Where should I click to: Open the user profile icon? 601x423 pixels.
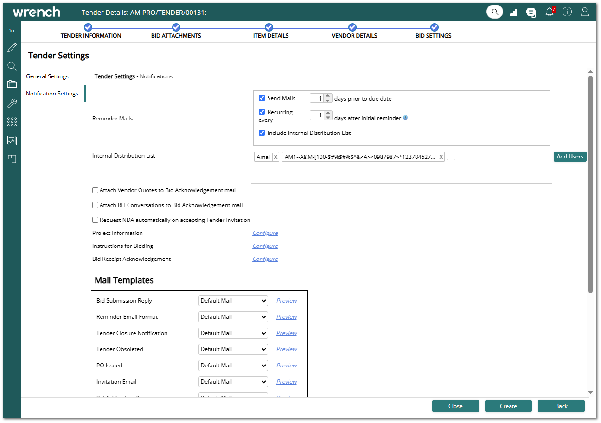click(585, 12)
